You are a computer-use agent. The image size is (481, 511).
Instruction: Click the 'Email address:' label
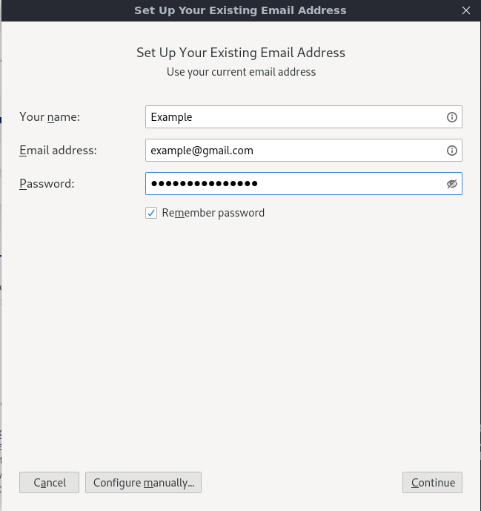tap(58, 151)
